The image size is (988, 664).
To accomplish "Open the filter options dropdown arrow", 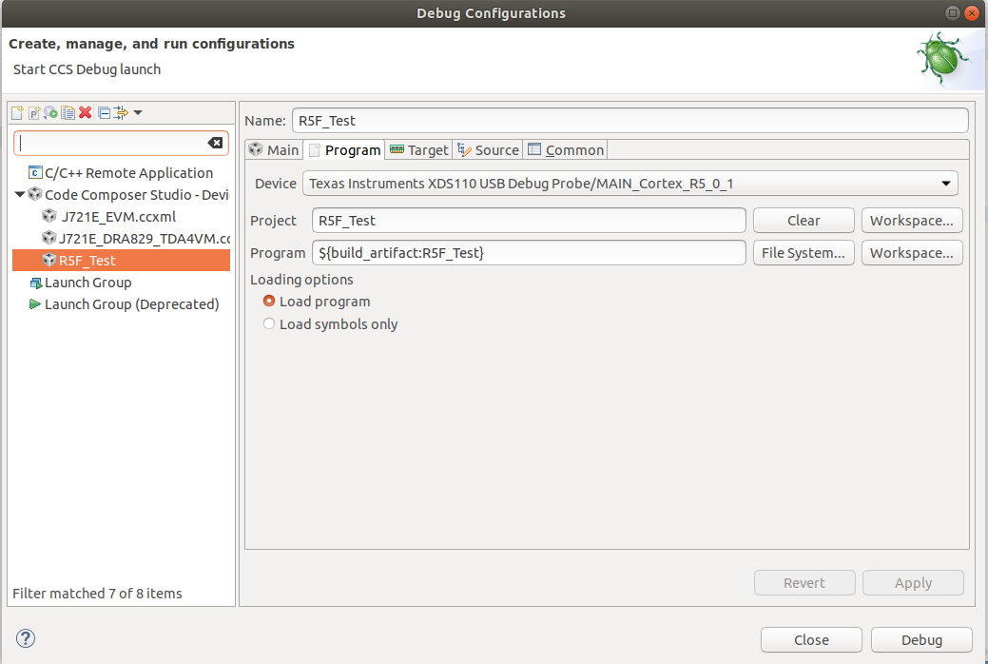I will [x=138, y=113].
